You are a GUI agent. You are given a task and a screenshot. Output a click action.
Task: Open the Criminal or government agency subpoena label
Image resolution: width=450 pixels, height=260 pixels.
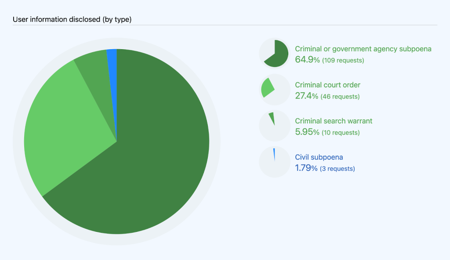point(363,49)
